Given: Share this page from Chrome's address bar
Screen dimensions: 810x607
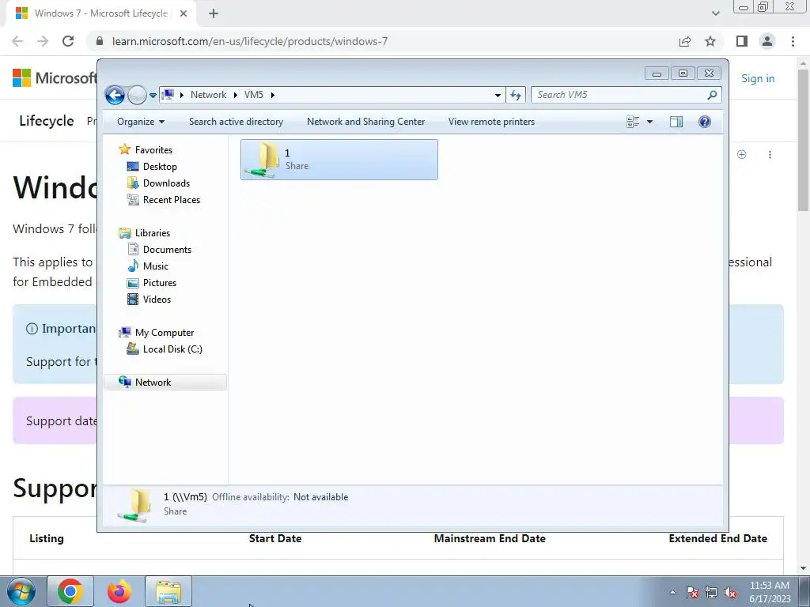Looking at the screenshot, I should (685, 41).
